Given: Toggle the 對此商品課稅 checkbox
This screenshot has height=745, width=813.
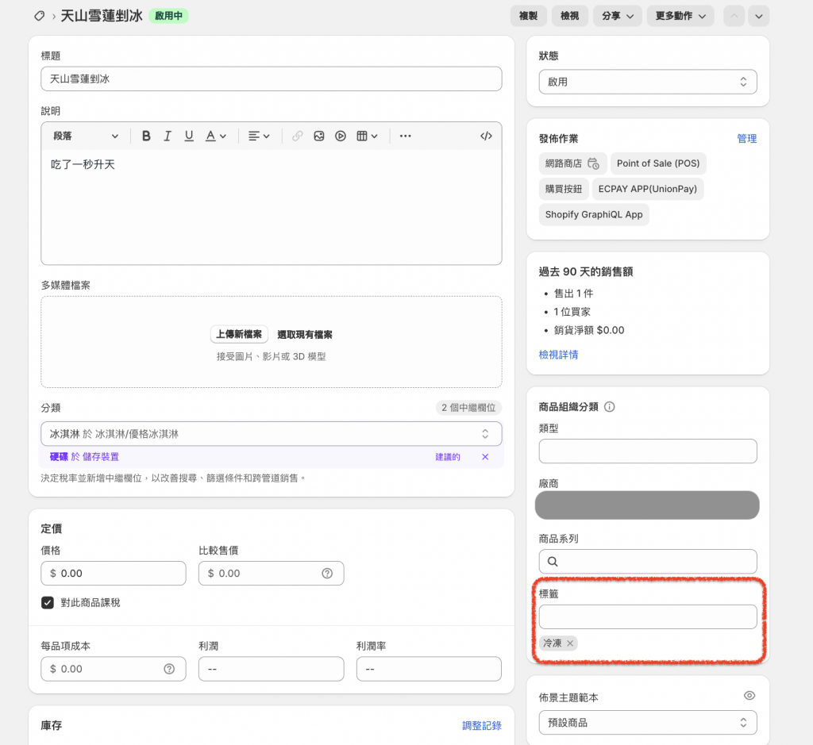Looking at the screenshot, I should coord(48,603).
